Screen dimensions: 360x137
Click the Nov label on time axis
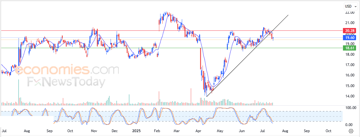pos(94,131)
